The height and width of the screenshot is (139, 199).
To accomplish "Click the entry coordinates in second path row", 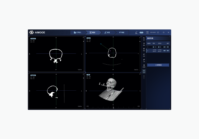I will [x=160, y=51].
